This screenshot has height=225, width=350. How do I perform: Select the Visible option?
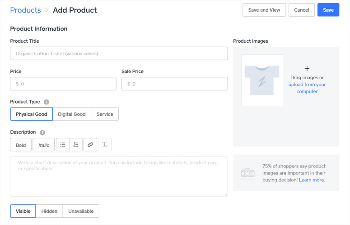pyautogui.click(x=23, y=211)
